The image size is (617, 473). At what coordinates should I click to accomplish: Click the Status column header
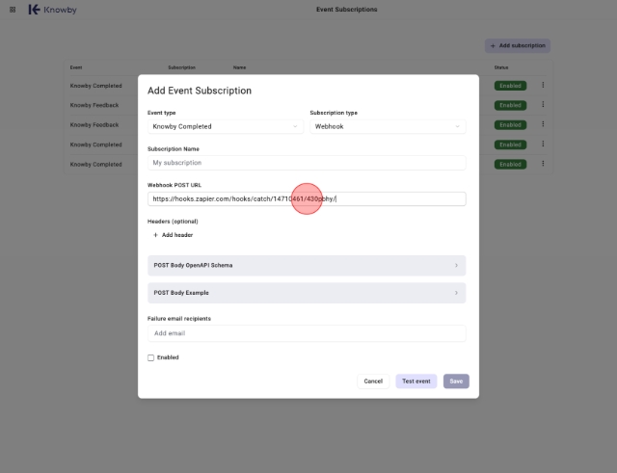point(501,67)
